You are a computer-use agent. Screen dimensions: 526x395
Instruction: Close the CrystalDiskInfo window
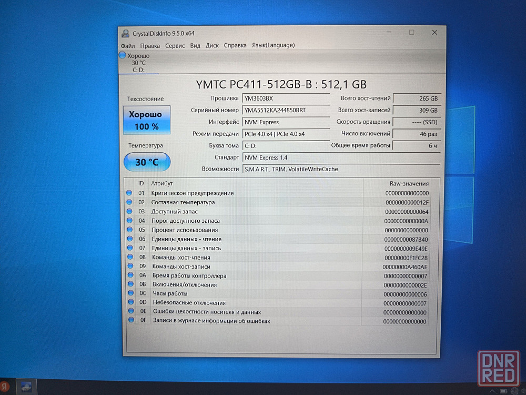click(x=434, y=33)
